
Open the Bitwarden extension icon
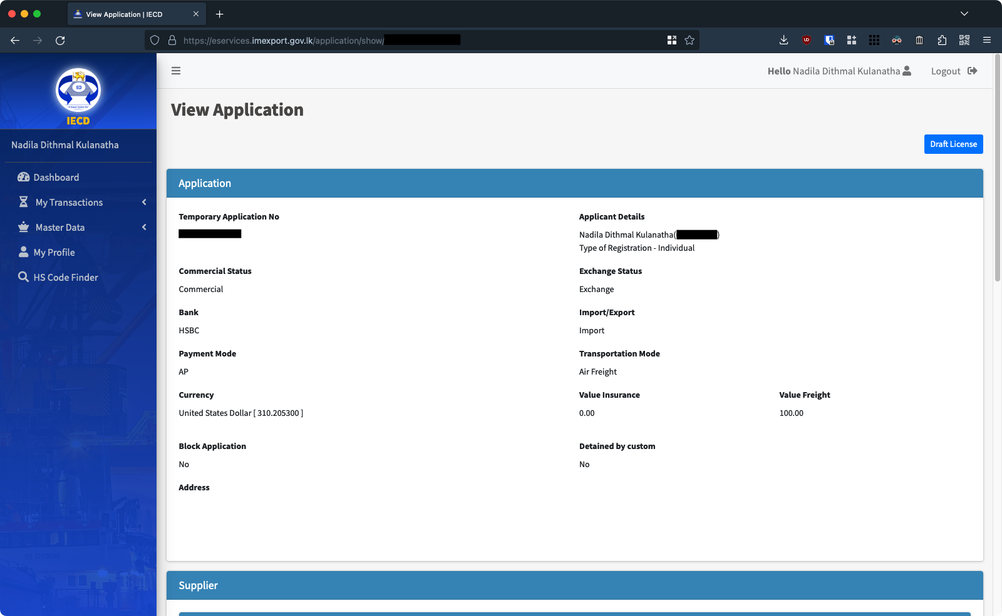tap(829, 41)
